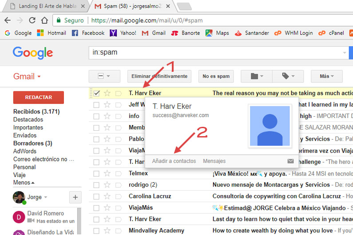This screenshot has width=353, height=235.
Task: Open the Move to folder dropdown
Action: 256,76
